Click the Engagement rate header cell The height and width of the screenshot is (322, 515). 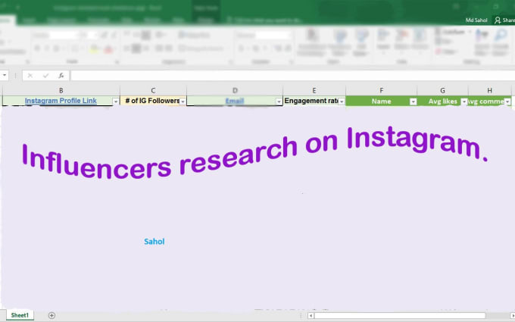tap(311, 101)
